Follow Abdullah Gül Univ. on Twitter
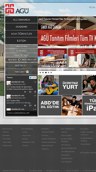The height and width of the screenshot is (172, 96). [33, 77]
